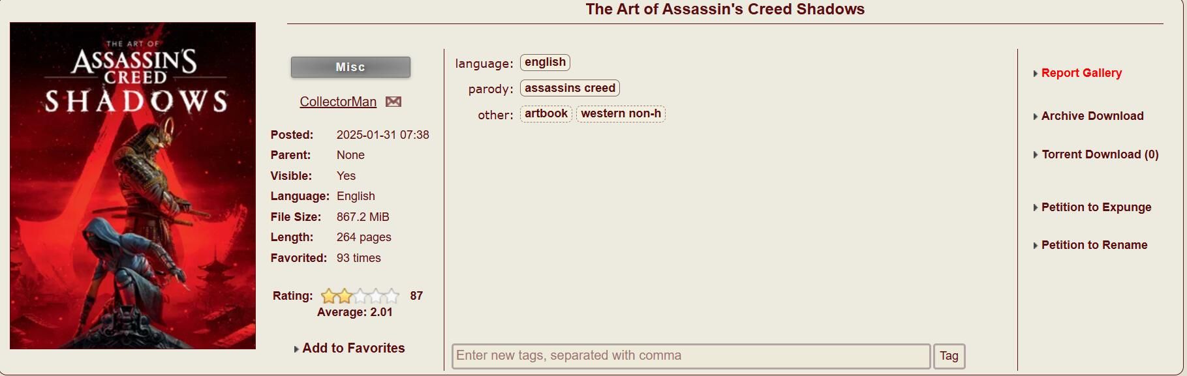
Task: Select the artbook tag
Action: pyautogui.click(x=546, y=113)
